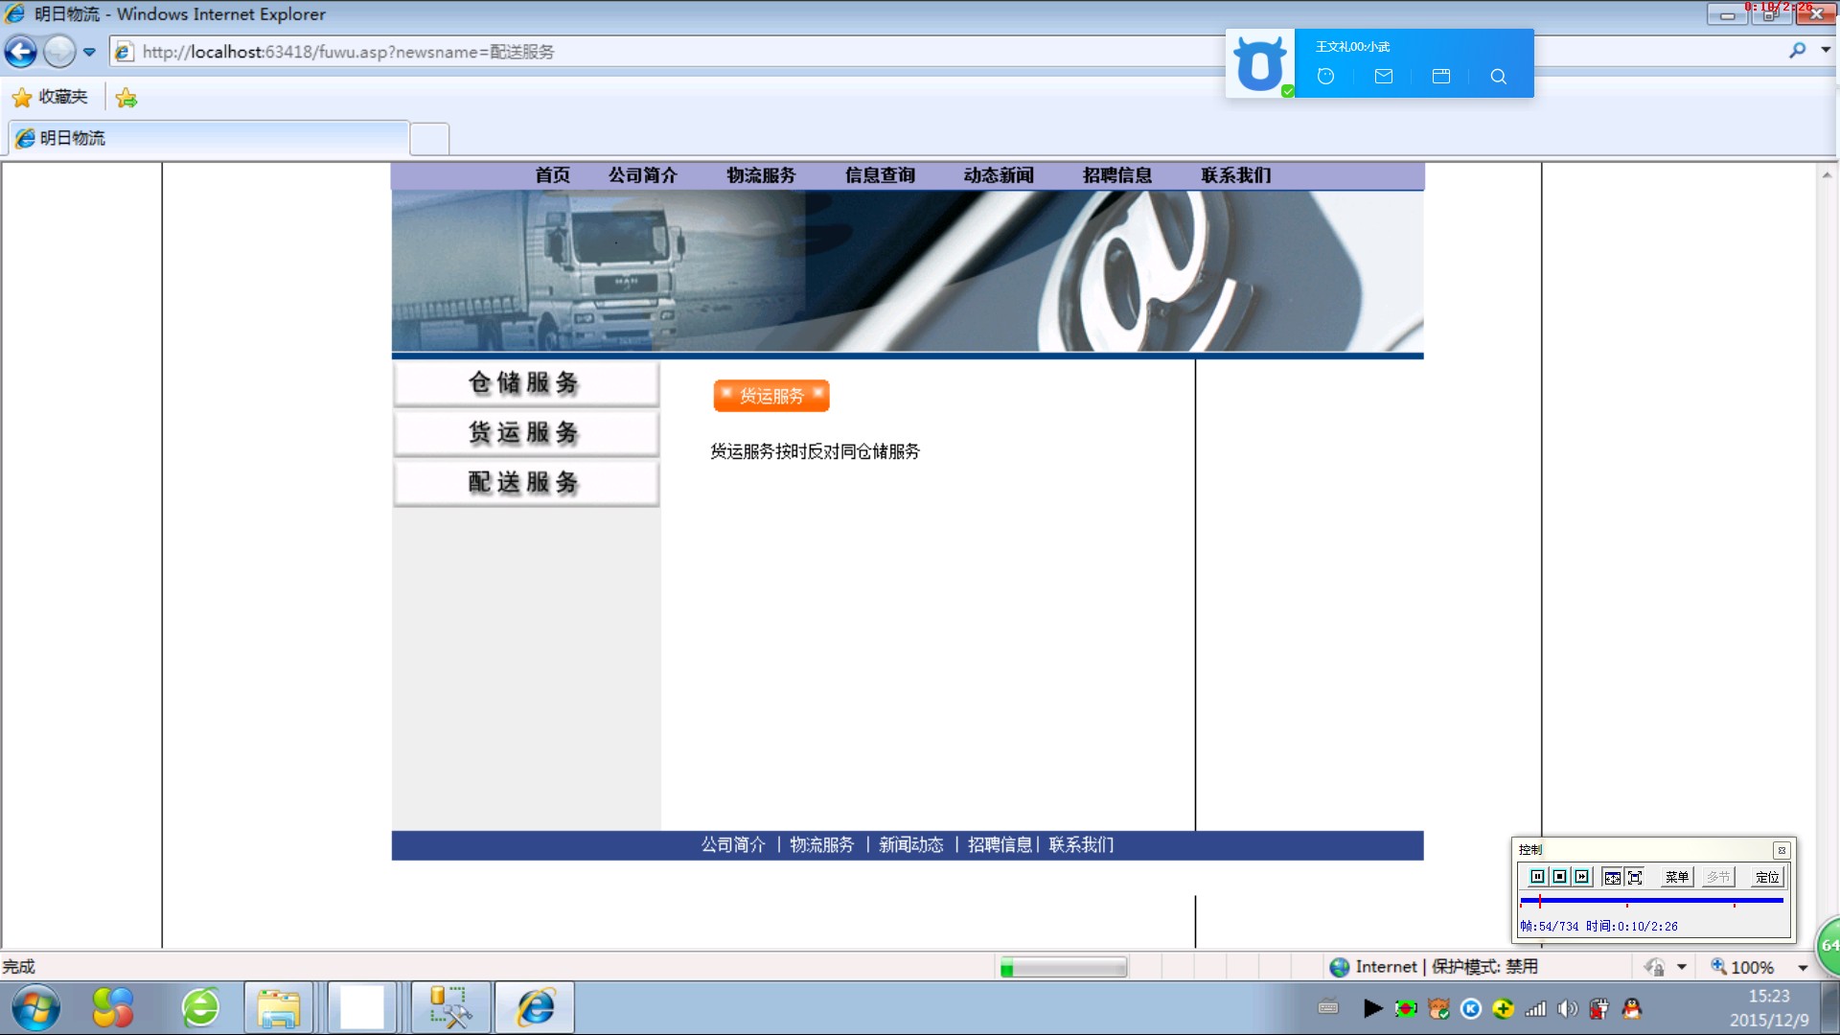
Task: Fast-forward playback in the 控制 panel
Action: point(1581,877)
